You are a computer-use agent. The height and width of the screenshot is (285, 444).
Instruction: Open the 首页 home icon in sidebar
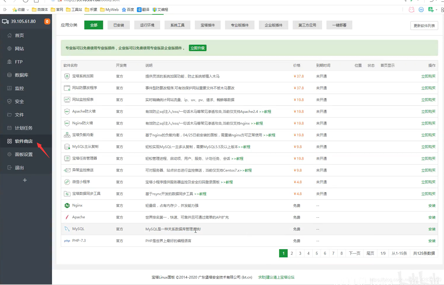click(x=9, y=35)
